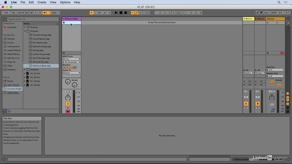Click the transport Play button

tap(116, 13)
